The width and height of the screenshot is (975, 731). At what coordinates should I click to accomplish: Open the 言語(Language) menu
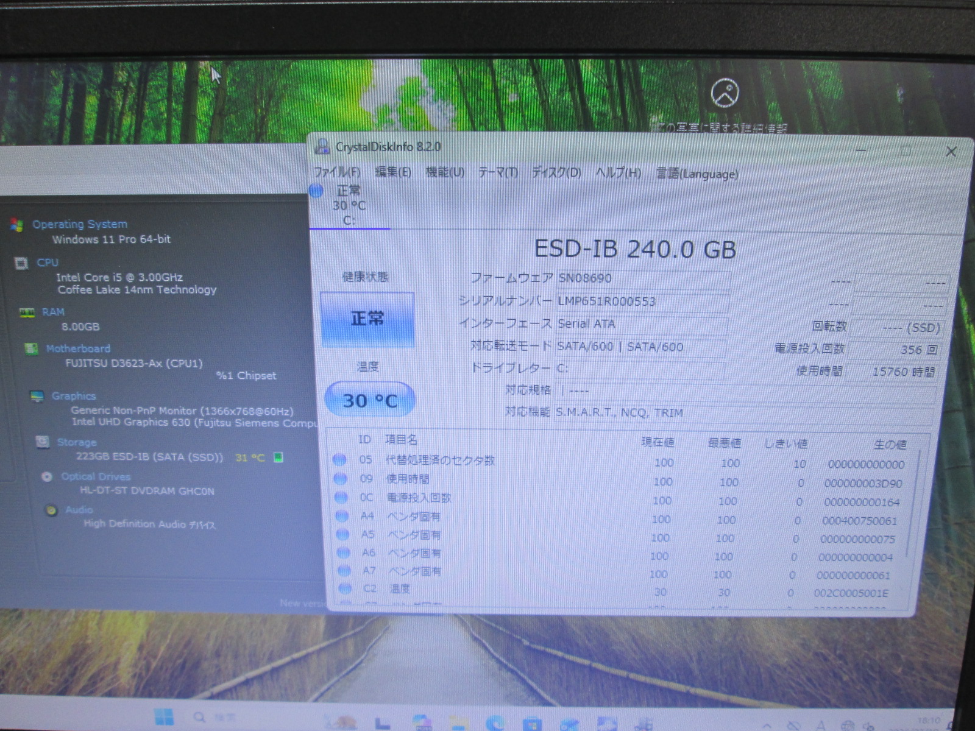[x=697, y=174]
